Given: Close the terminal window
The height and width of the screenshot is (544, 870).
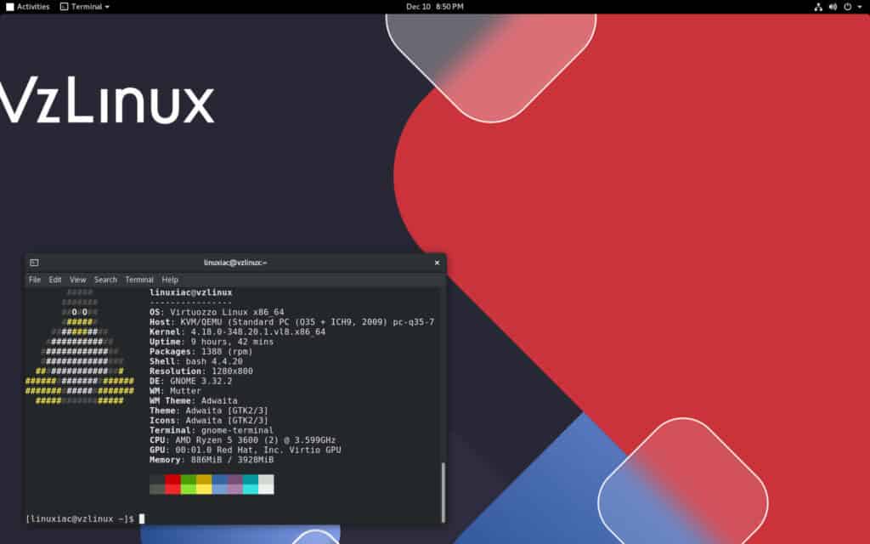Looking at the screenshot, I should click(437, 263).
